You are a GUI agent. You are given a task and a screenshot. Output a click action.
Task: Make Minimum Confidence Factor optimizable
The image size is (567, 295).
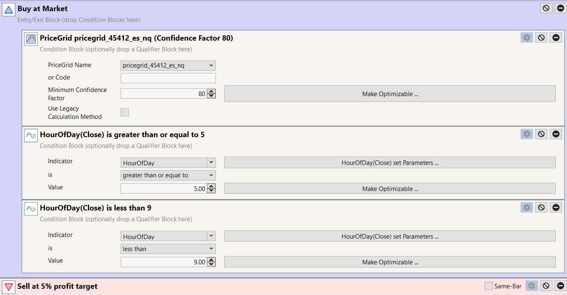(390, 94)
